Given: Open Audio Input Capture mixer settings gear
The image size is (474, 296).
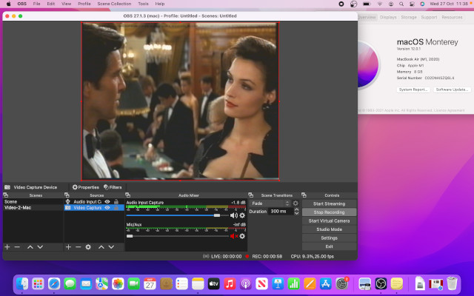Looking at the screenshot, I should [x=242, y=215].
